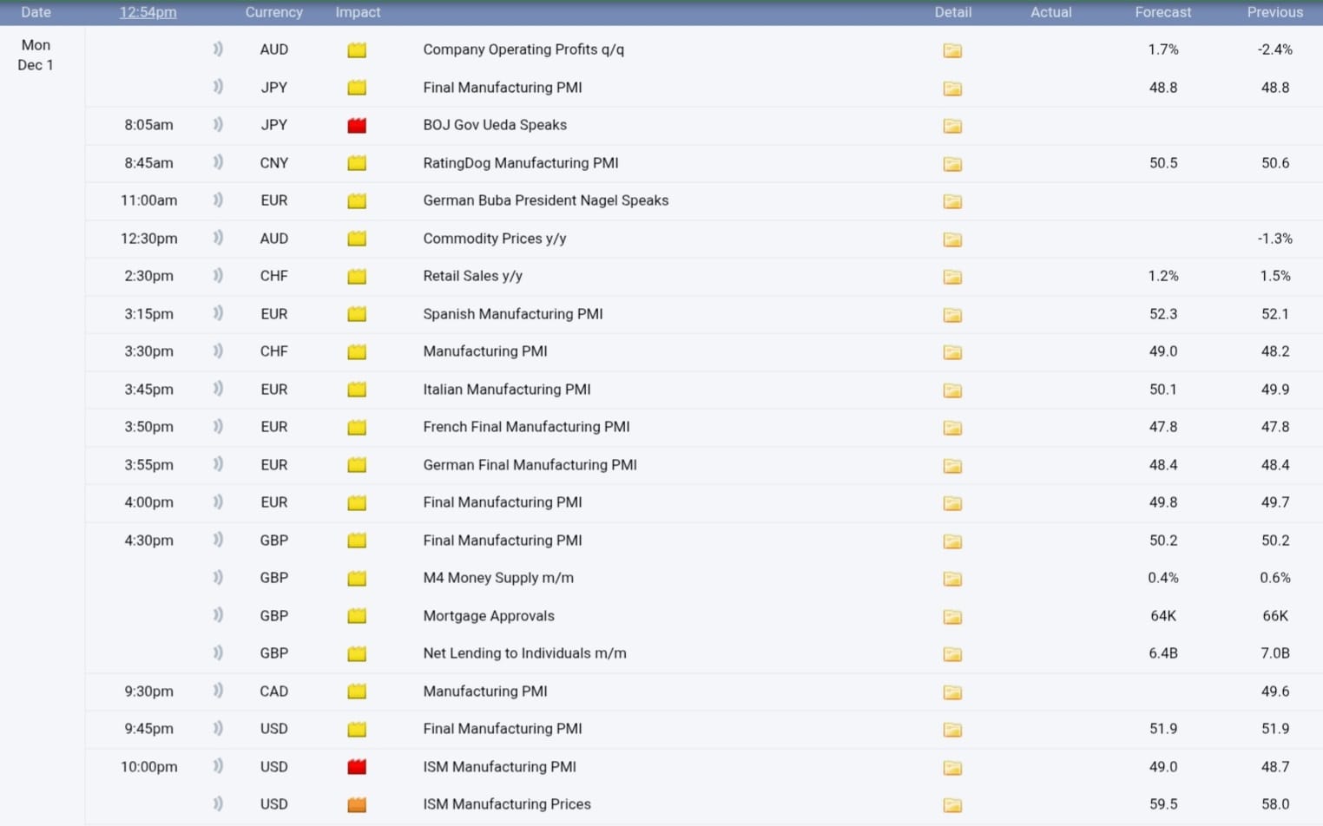Click the Impact column header
Screen dimensions: 1323x826
tap(358, 12)
